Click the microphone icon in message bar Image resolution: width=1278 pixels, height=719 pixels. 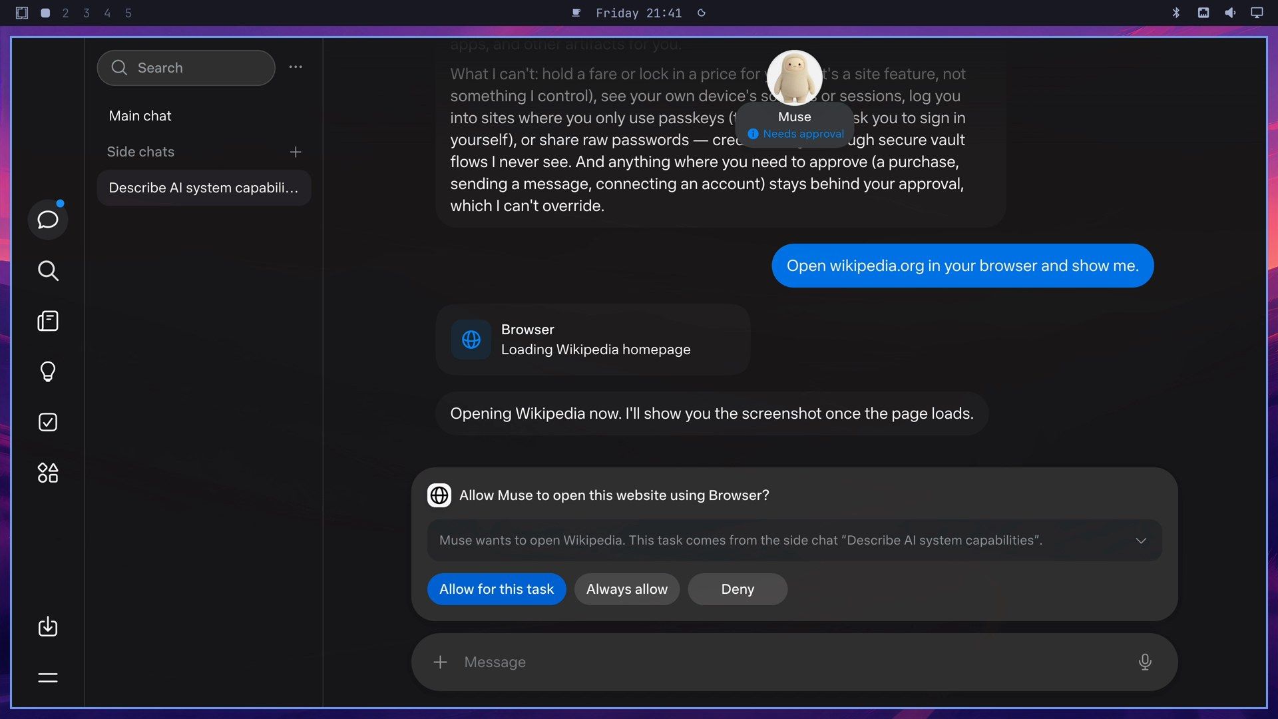pos(1145,662)
